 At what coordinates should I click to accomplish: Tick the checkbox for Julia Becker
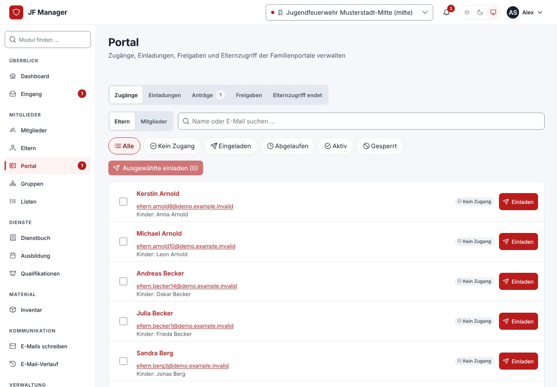point(123,321)
